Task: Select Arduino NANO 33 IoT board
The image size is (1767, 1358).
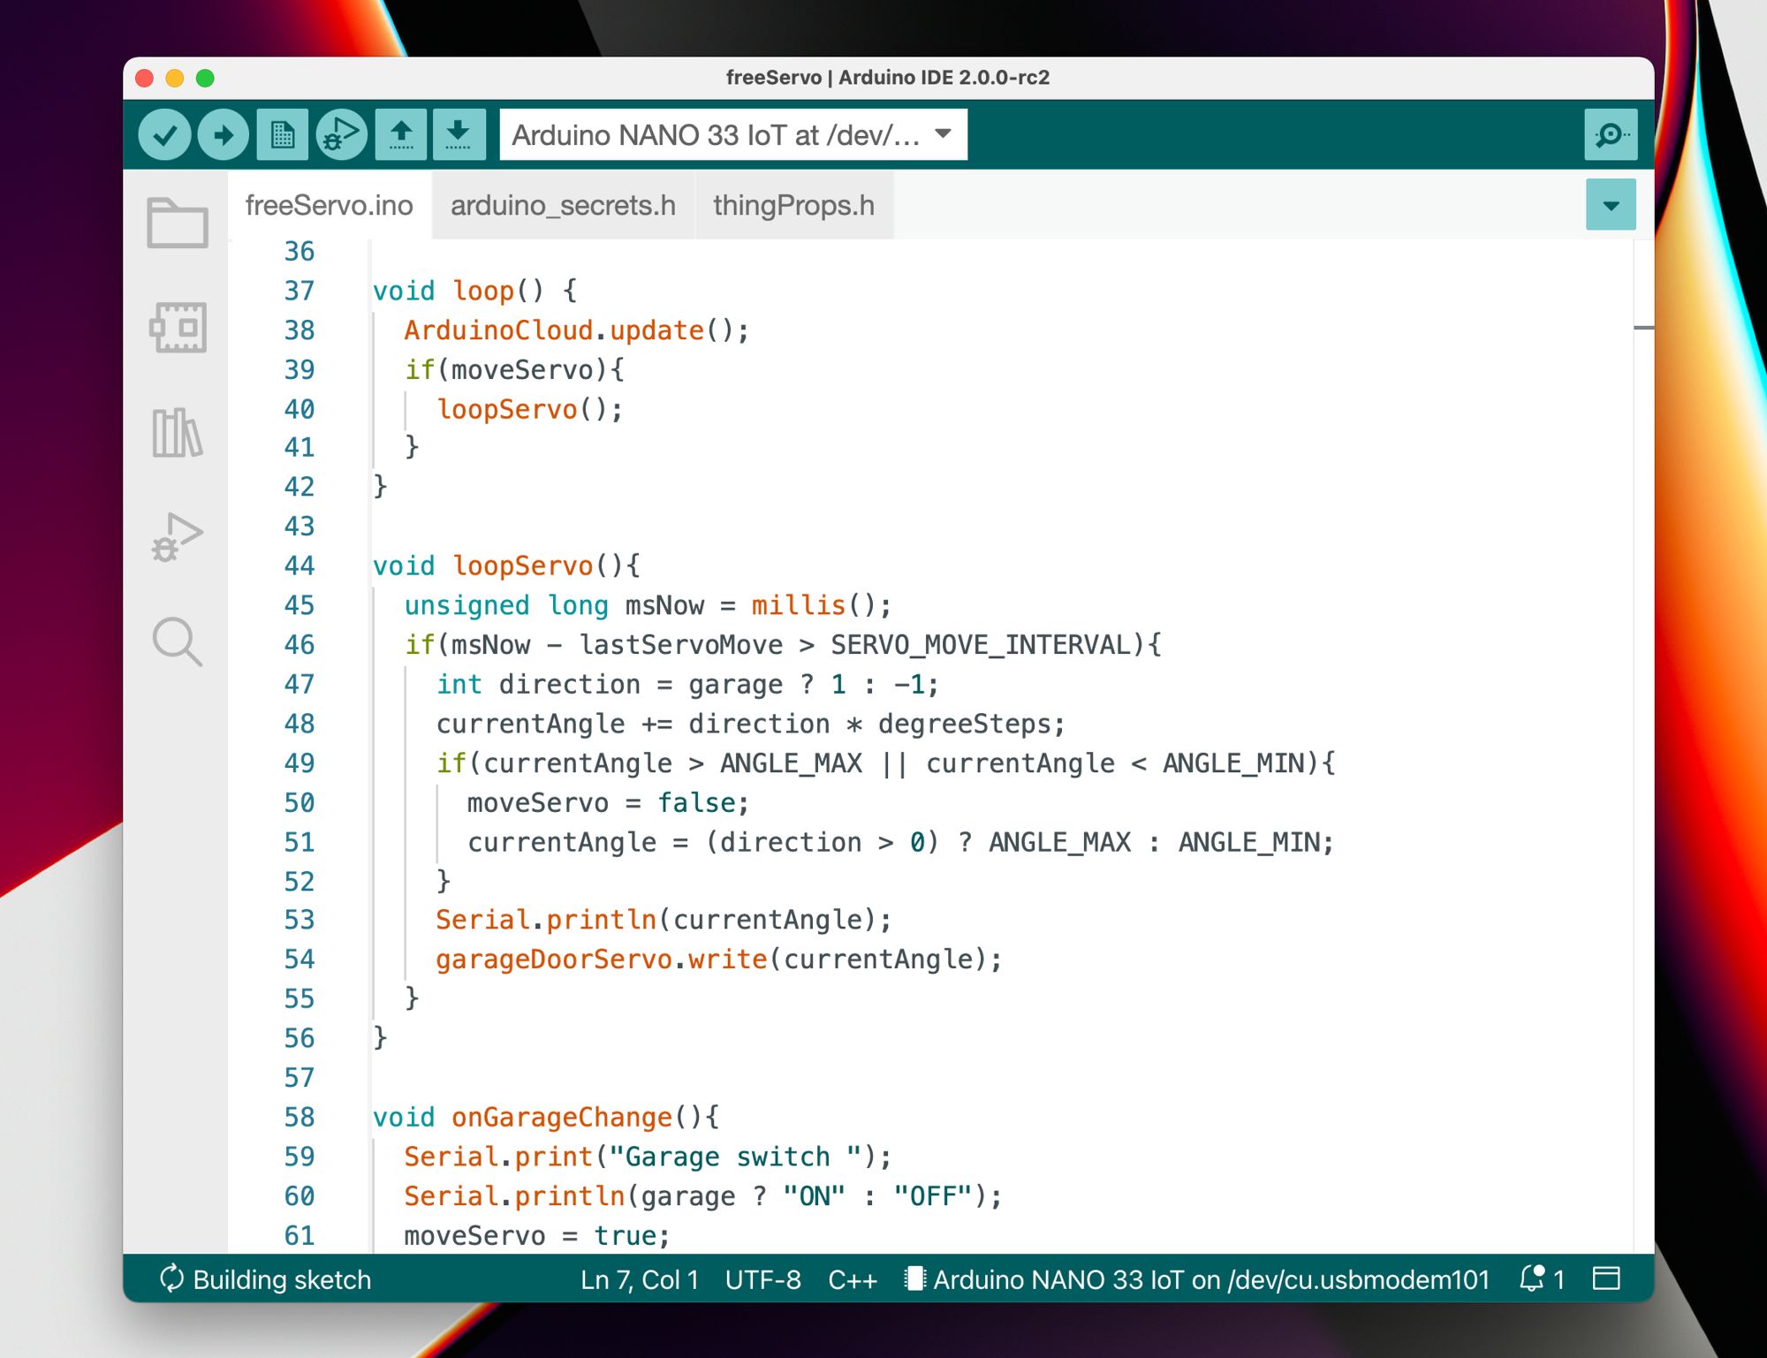Action: tap(727, 135)
